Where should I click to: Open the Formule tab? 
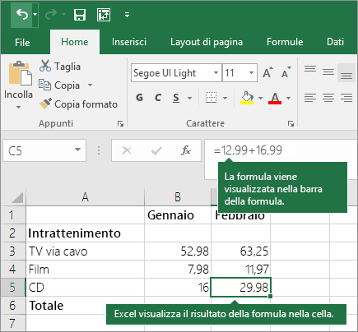click(285, 42)
